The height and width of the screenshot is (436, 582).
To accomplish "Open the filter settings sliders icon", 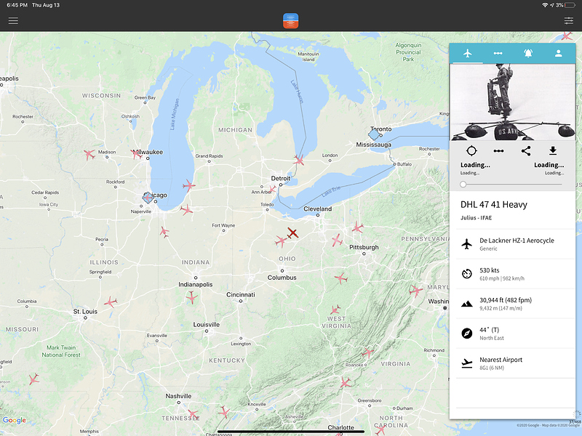I will pos(568,21).
